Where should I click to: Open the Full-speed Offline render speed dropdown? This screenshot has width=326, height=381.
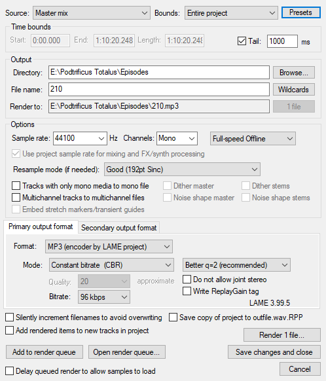[253, 139]
